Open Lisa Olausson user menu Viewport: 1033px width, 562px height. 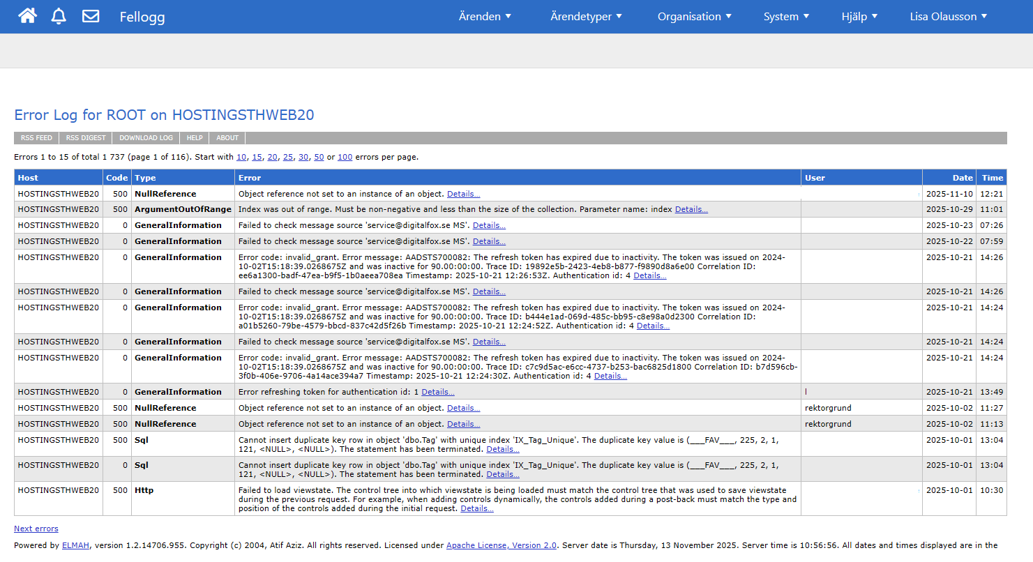click(949, 17)
